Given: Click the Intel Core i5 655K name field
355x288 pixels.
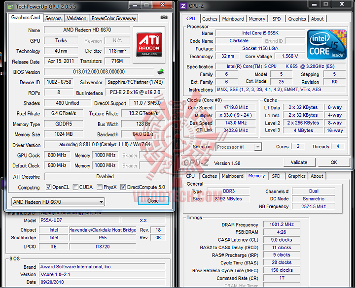Looking at the screenshot, I should pos(260,33).
